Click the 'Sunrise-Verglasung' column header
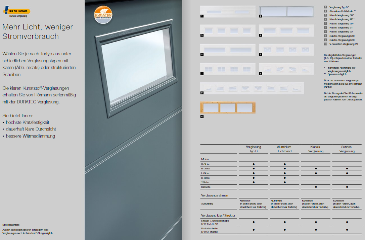This screenshot has height=240, width=365. [347, 149]
